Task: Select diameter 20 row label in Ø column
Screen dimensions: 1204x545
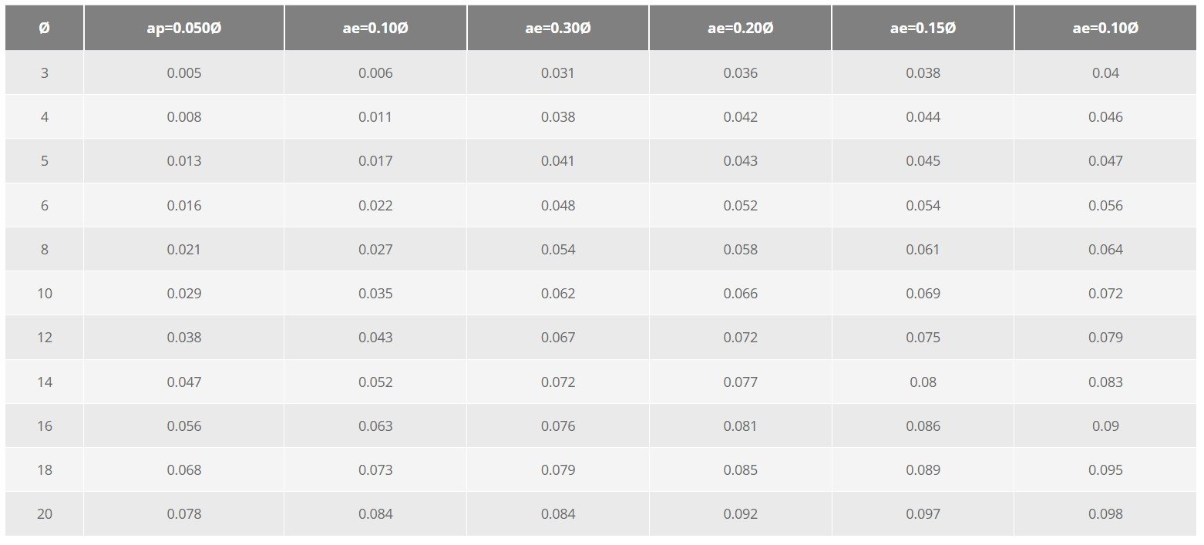Action: click(x=44, y=514)
